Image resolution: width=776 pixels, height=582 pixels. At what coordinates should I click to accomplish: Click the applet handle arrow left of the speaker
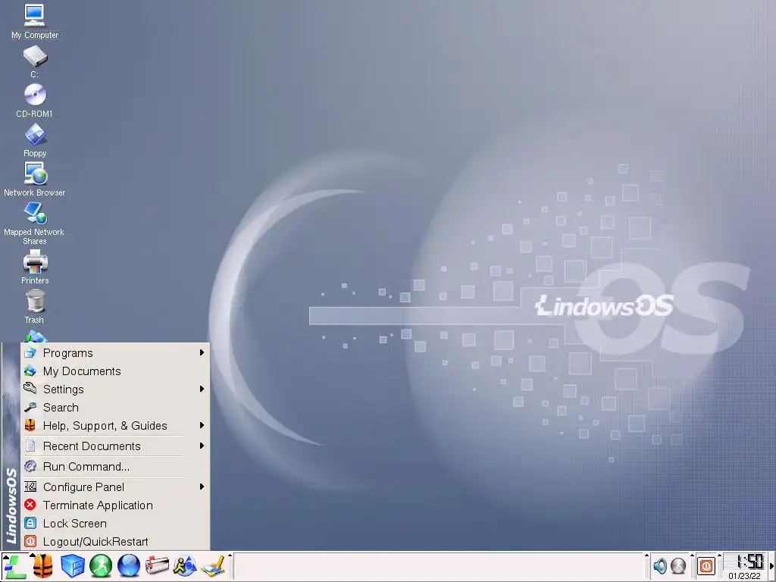point(647,555)
